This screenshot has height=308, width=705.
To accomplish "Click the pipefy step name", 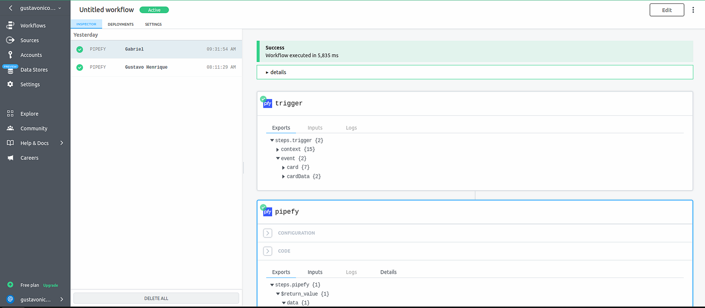I will click(287, 212).
